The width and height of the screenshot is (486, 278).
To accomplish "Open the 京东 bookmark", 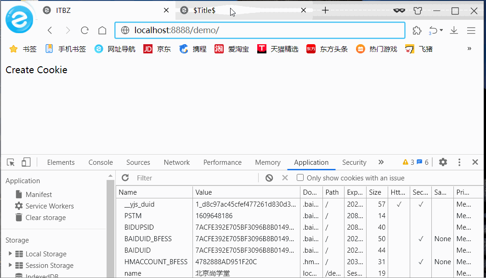I will pyautogui.click(x=157, y=49).
